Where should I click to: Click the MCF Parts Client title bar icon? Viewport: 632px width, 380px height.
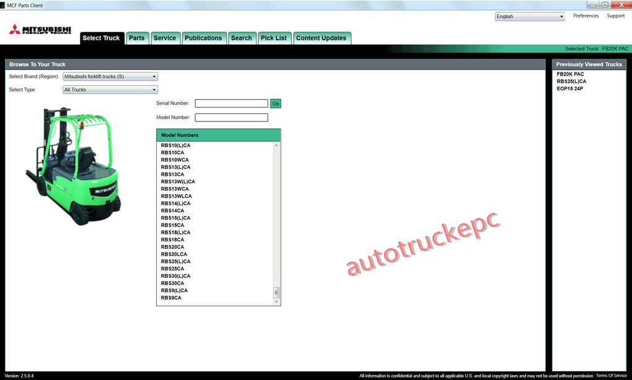coord(2,5)
